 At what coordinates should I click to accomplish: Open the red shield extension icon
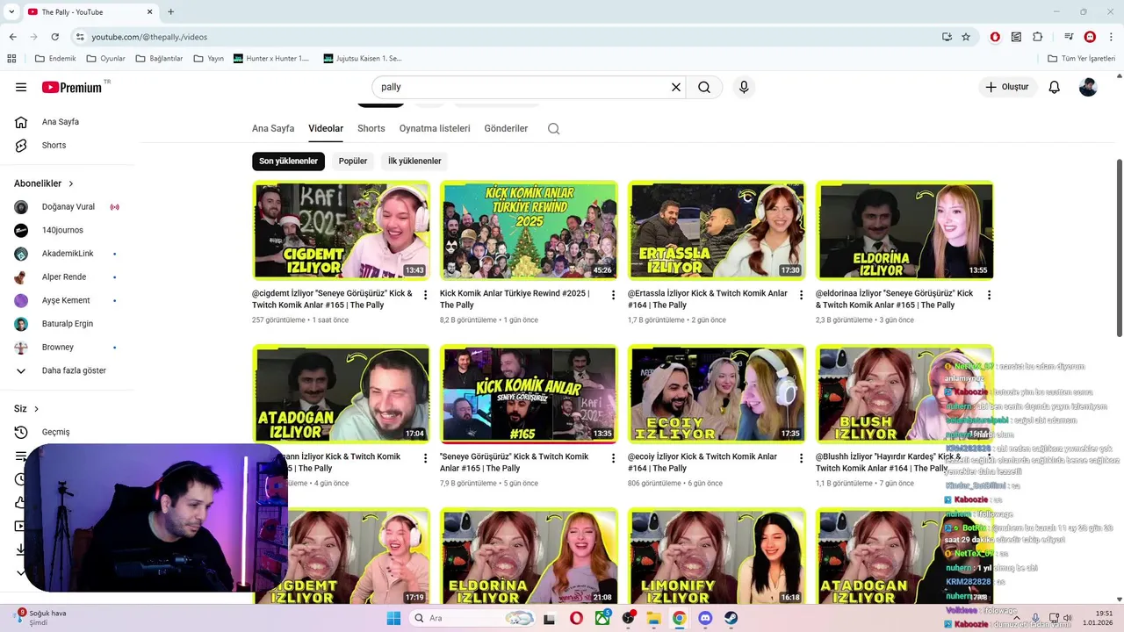995,37
